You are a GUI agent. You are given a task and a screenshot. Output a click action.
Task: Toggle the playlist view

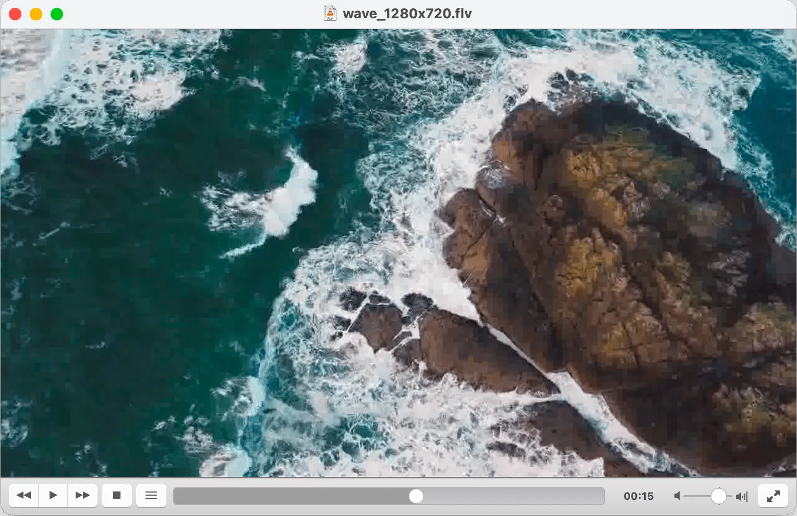coord(151,496)
